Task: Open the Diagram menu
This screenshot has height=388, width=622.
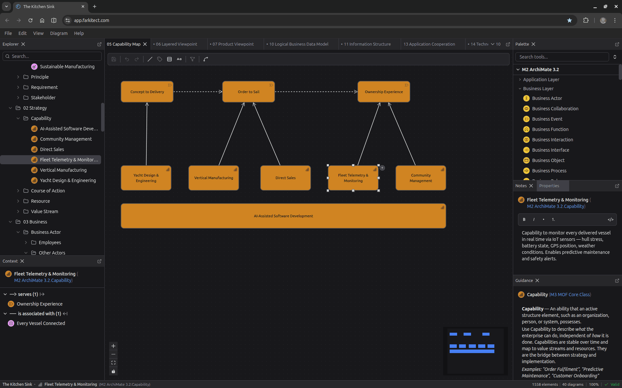Action: pos(59,33)
